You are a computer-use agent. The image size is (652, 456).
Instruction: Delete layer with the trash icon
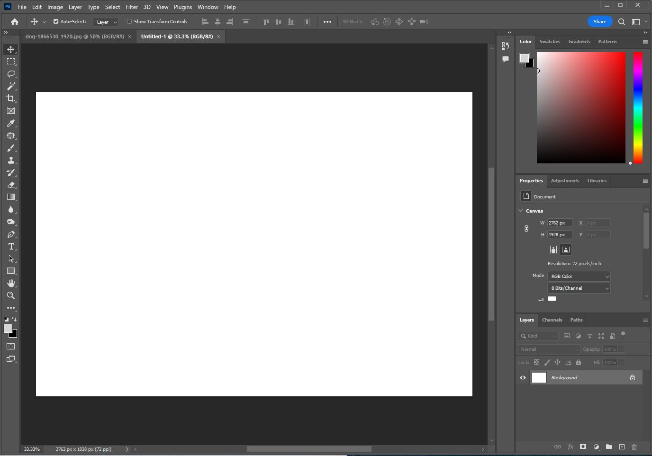pyautogui.click(x=634, y=447)
